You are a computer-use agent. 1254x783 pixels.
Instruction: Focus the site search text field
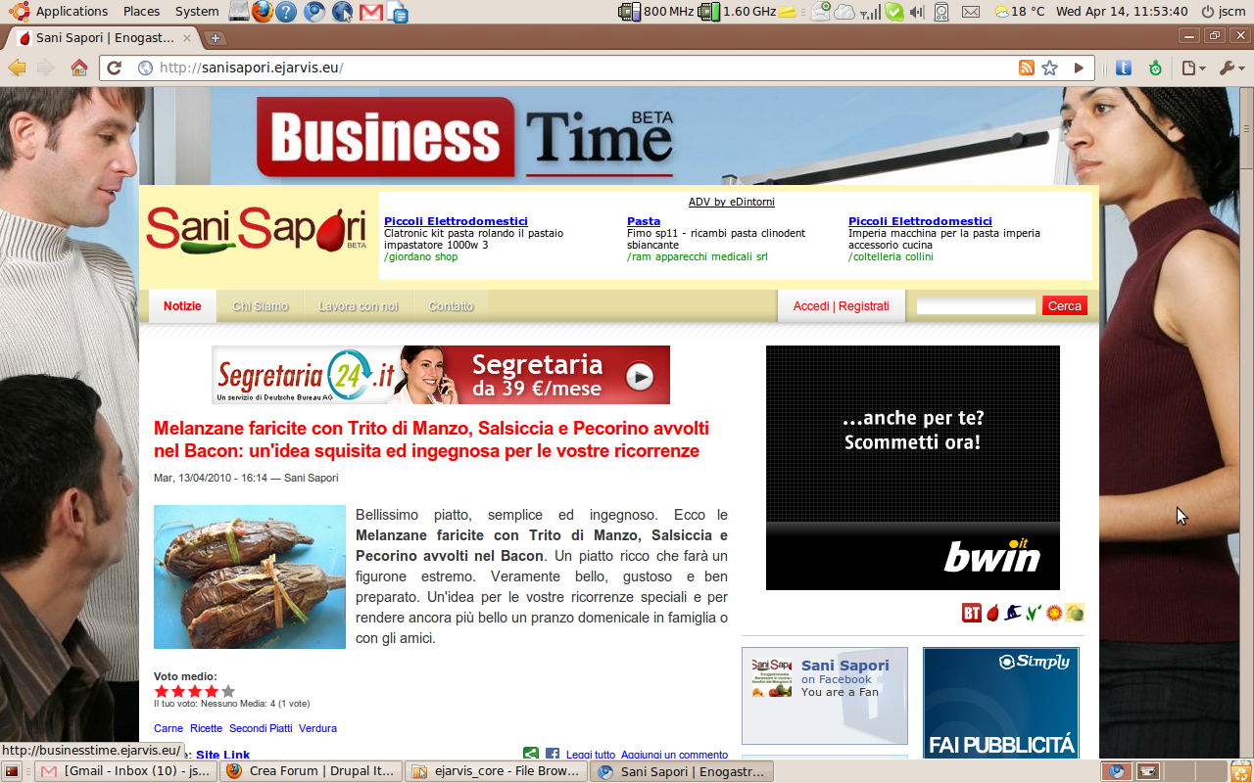tap(976, 306)
